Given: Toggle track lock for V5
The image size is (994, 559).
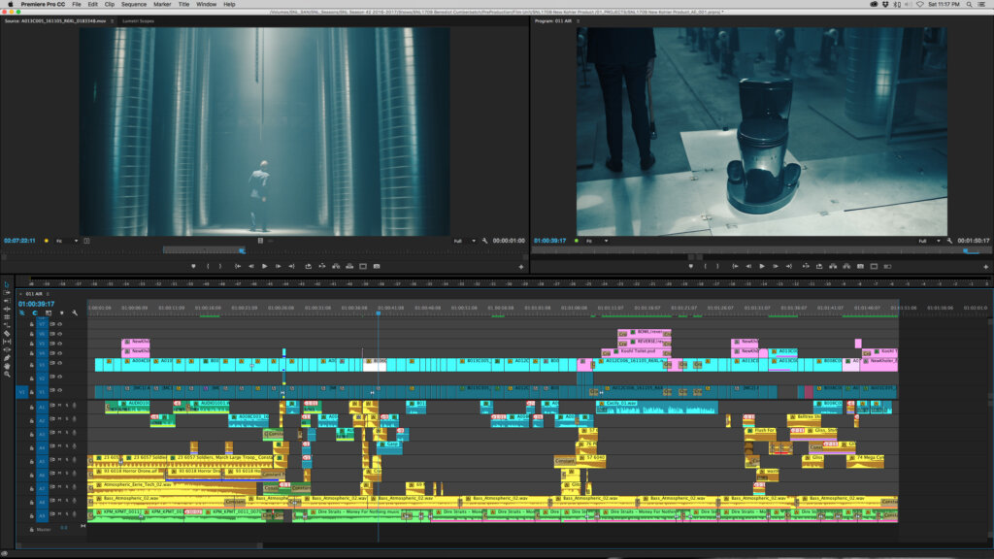Looking at the screenshot, I should pos(32,344).
